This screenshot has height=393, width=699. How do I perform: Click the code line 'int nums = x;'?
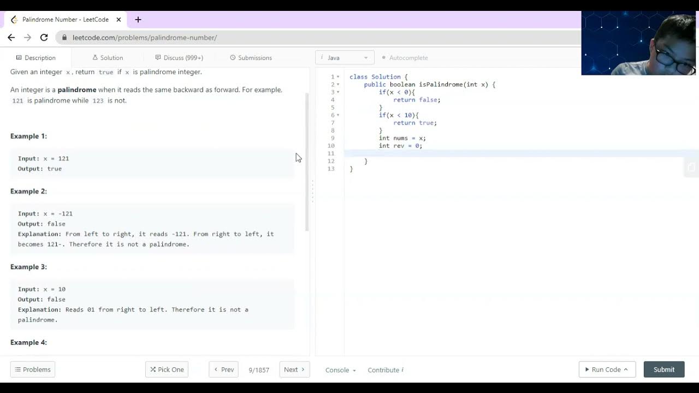[x=402, y=138]
